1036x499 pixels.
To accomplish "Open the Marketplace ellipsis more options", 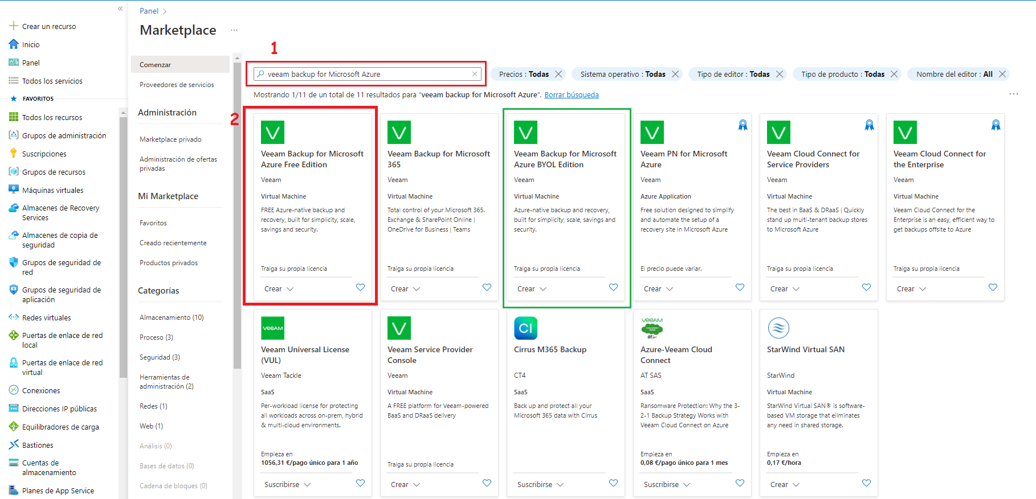I will (234, 30).
